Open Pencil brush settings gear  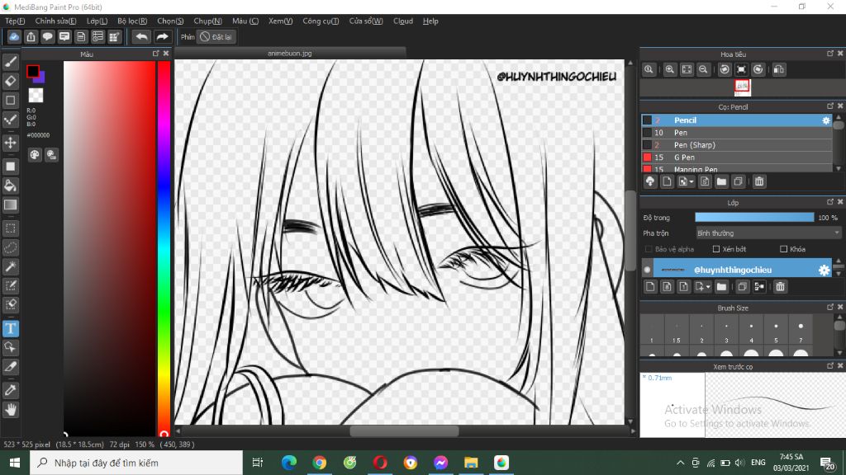(826, 120)
